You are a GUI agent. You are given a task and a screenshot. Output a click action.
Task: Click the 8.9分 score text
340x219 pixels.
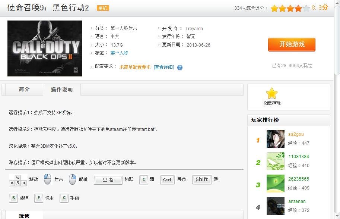pyautogui.click(x=320, y=7)
